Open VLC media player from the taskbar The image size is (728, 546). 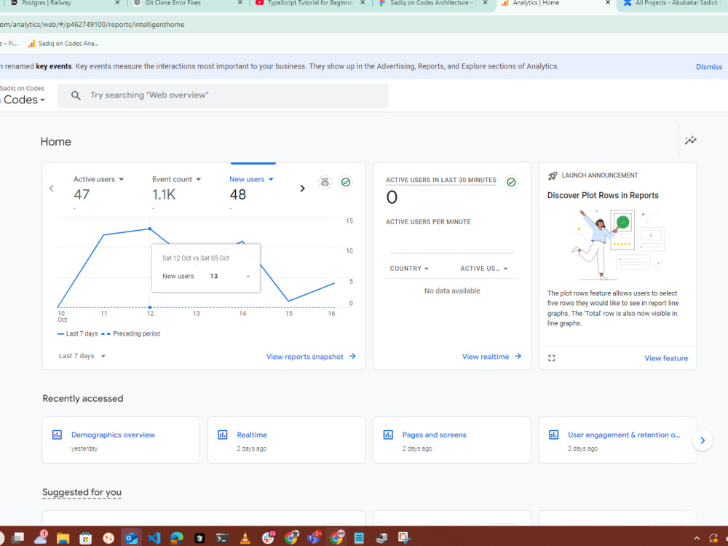[x=245, y=538]
